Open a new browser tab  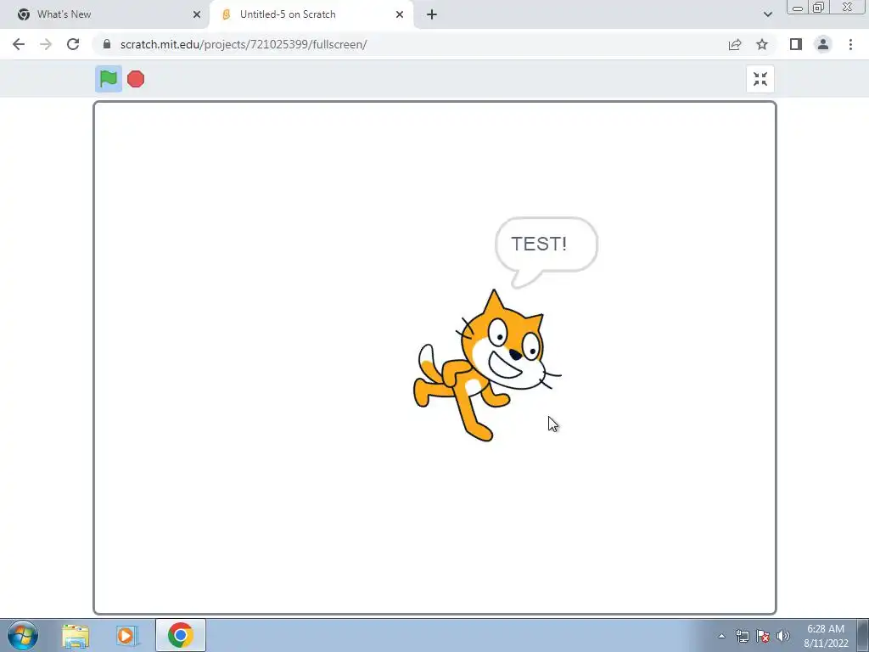432,14
